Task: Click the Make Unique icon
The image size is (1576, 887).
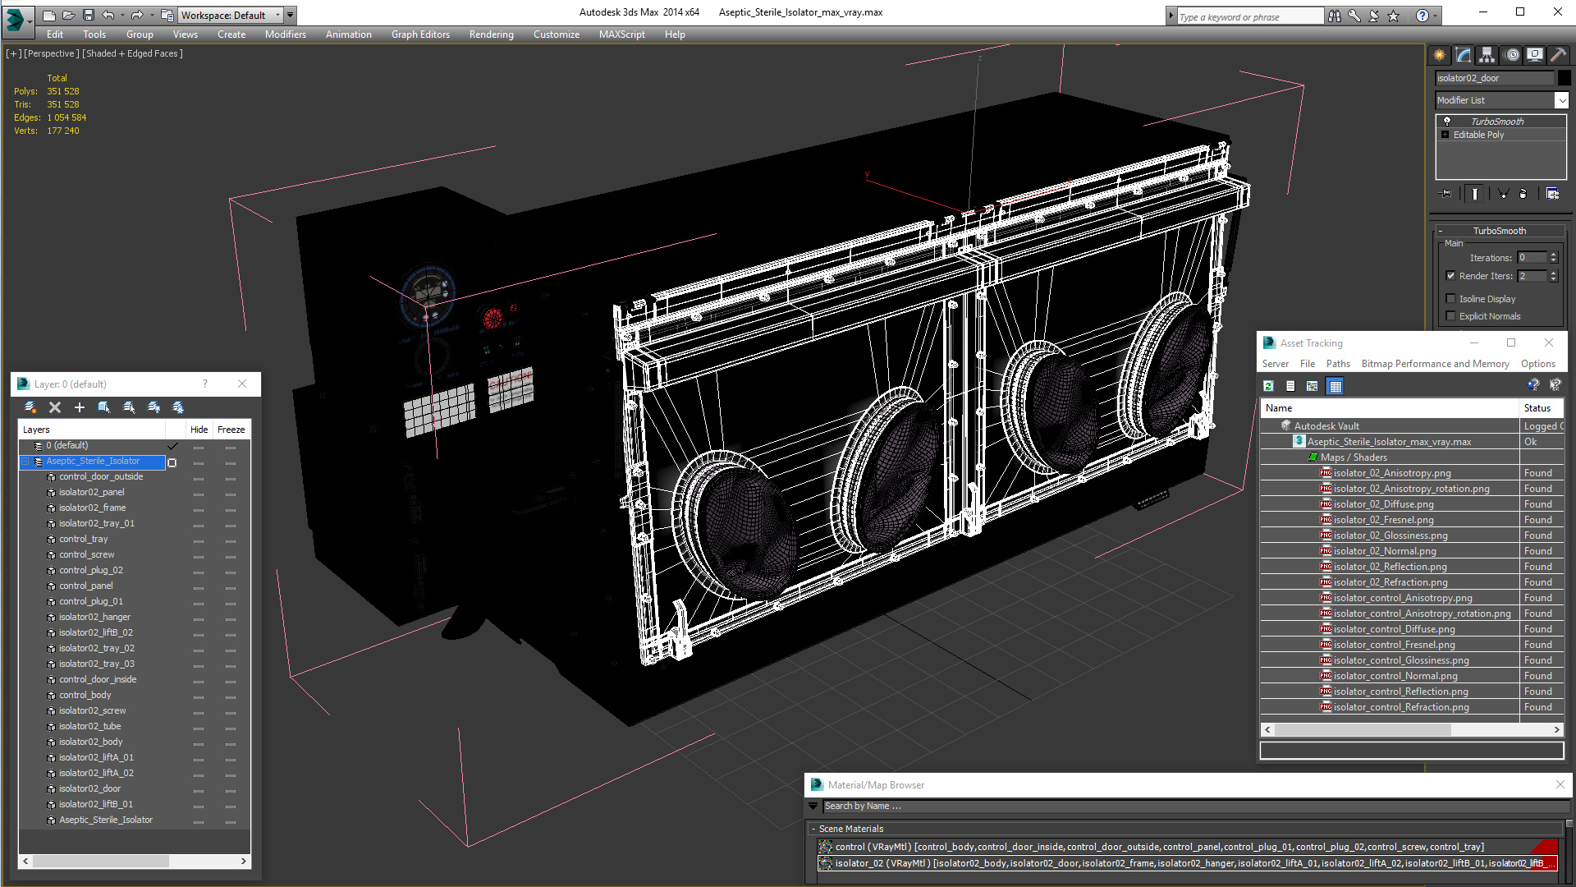Action: [x=1503, y=194]
